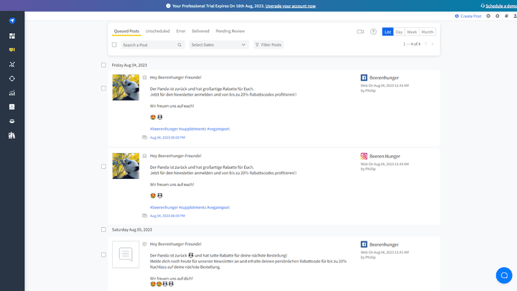Open the crossed-arrows content icon in sidebar

click(x=12, y=65)
